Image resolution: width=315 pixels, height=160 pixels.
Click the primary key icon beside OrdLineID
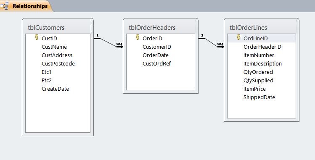(238, 37)
